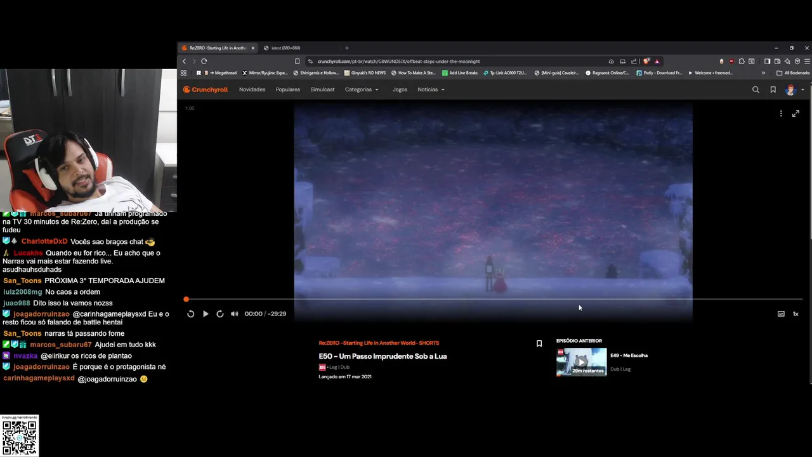Open the Add Line Breaks bookmark
The width and height of the screenshot is (812, 457).
tap(460, 73)
